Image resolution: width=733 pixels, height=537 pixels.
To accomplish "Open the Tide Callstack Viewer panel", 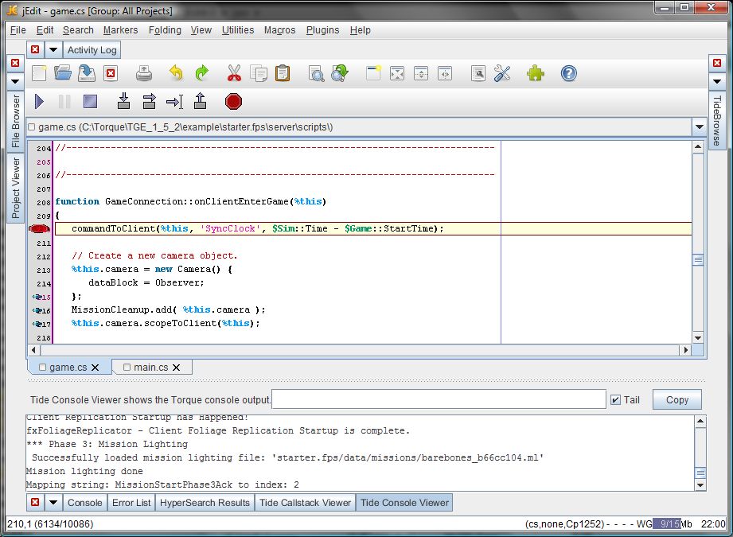I will pos(305,503).
